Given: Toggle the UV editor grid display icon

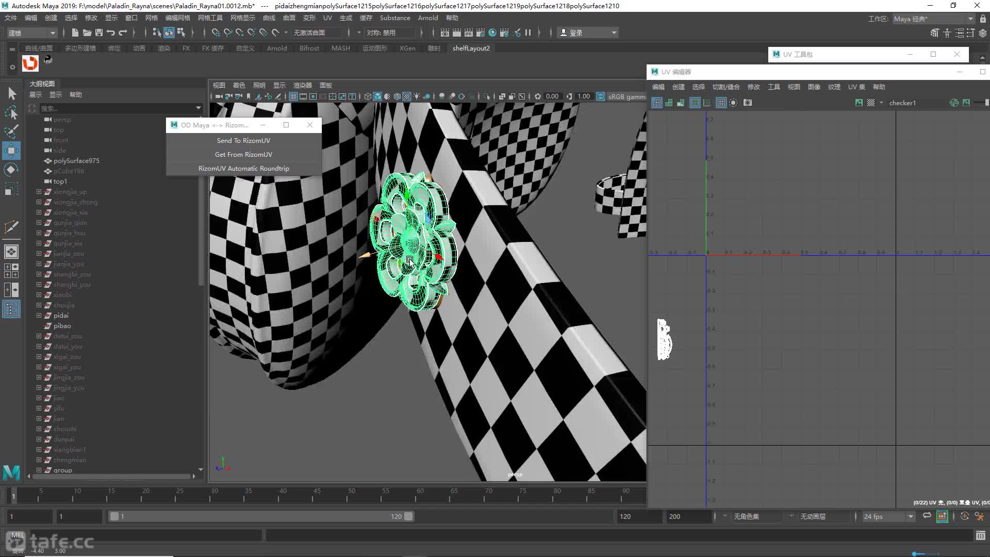Looking at the screenshot, I should pyautogui.click(x=721, y=103).
